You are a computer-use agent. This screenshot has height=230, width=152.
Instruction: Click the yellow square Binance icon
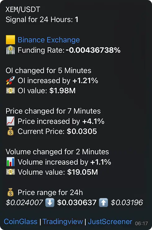pyautogui.click(x=11, y=40)
